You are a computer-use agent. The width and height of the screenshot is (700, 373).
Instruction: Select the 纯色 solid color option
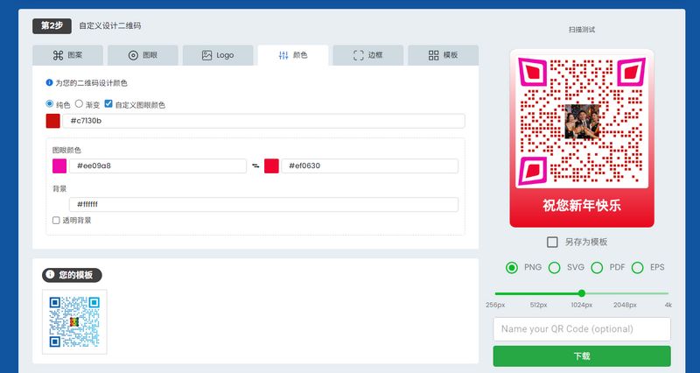click(50, 105)
